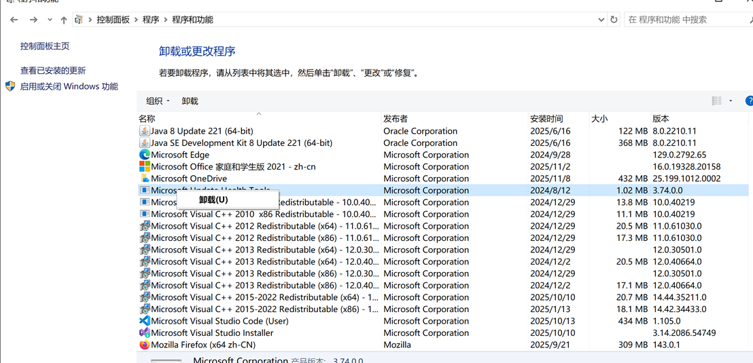This screenshot has height=363, width=753.
Task: Select the Microsoft OneDrive program name
Action: 189,178
